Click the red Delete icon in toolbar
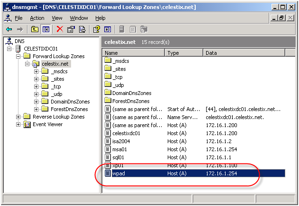Image resolution: width=299 pixels, height=206 pixels. (x=60, y=29)
